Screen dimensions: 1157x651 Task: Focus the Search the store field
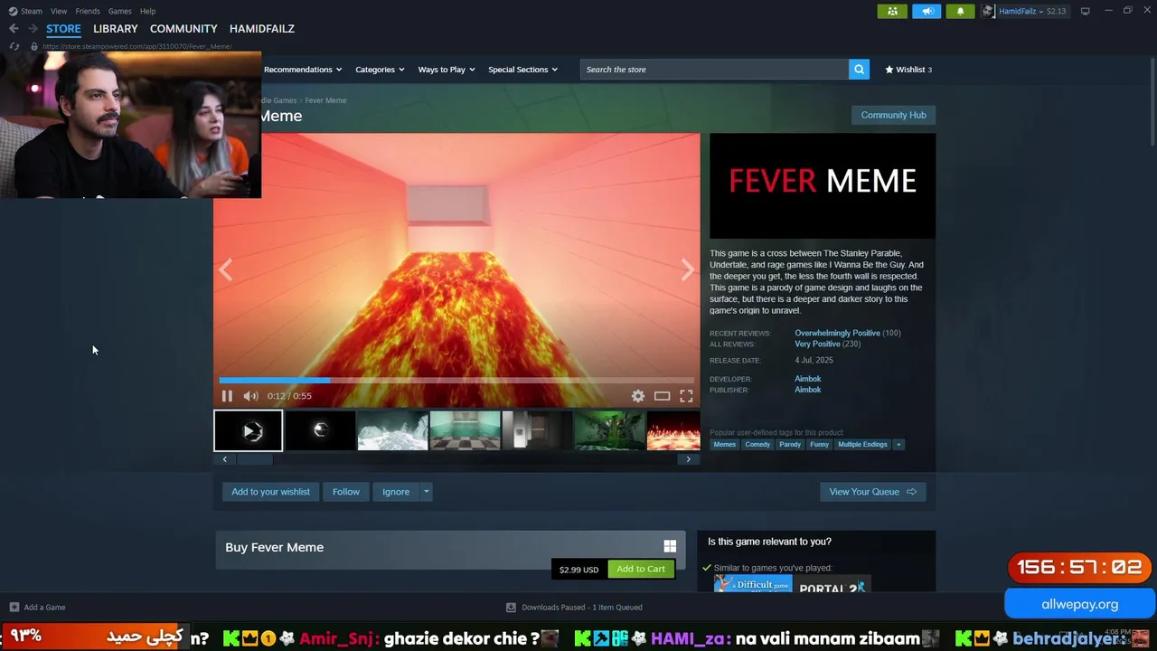click(714, 70)
